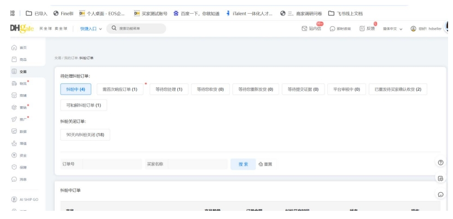453x219 pixels.
Task: Select 90天内纠纷关闭 (18) filter
Action: tap(85, 134)
